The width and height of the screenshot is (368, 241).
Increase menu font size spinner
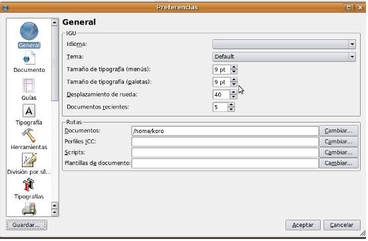pyautogui.click(x=234, y=67)
